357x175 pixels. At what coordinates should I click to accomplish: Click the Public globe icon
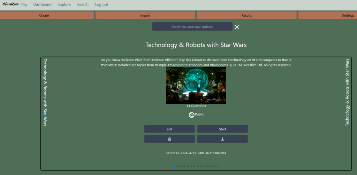(191, 115)
